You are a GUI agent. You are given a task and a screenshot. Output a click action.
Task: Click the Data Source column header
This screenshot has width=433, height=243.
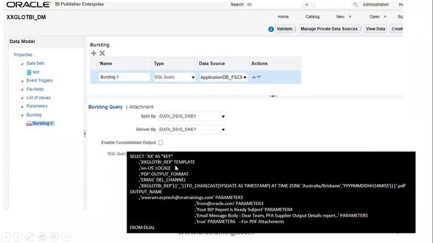(212, 63)
